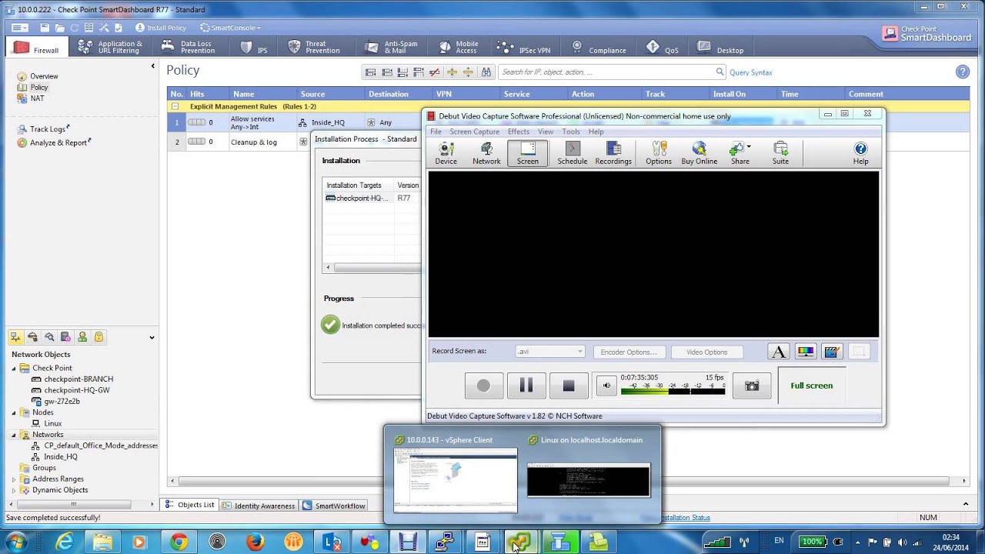Select the Users objects tab icon
The image size is (985, 554).
click(x=82, y=337)
